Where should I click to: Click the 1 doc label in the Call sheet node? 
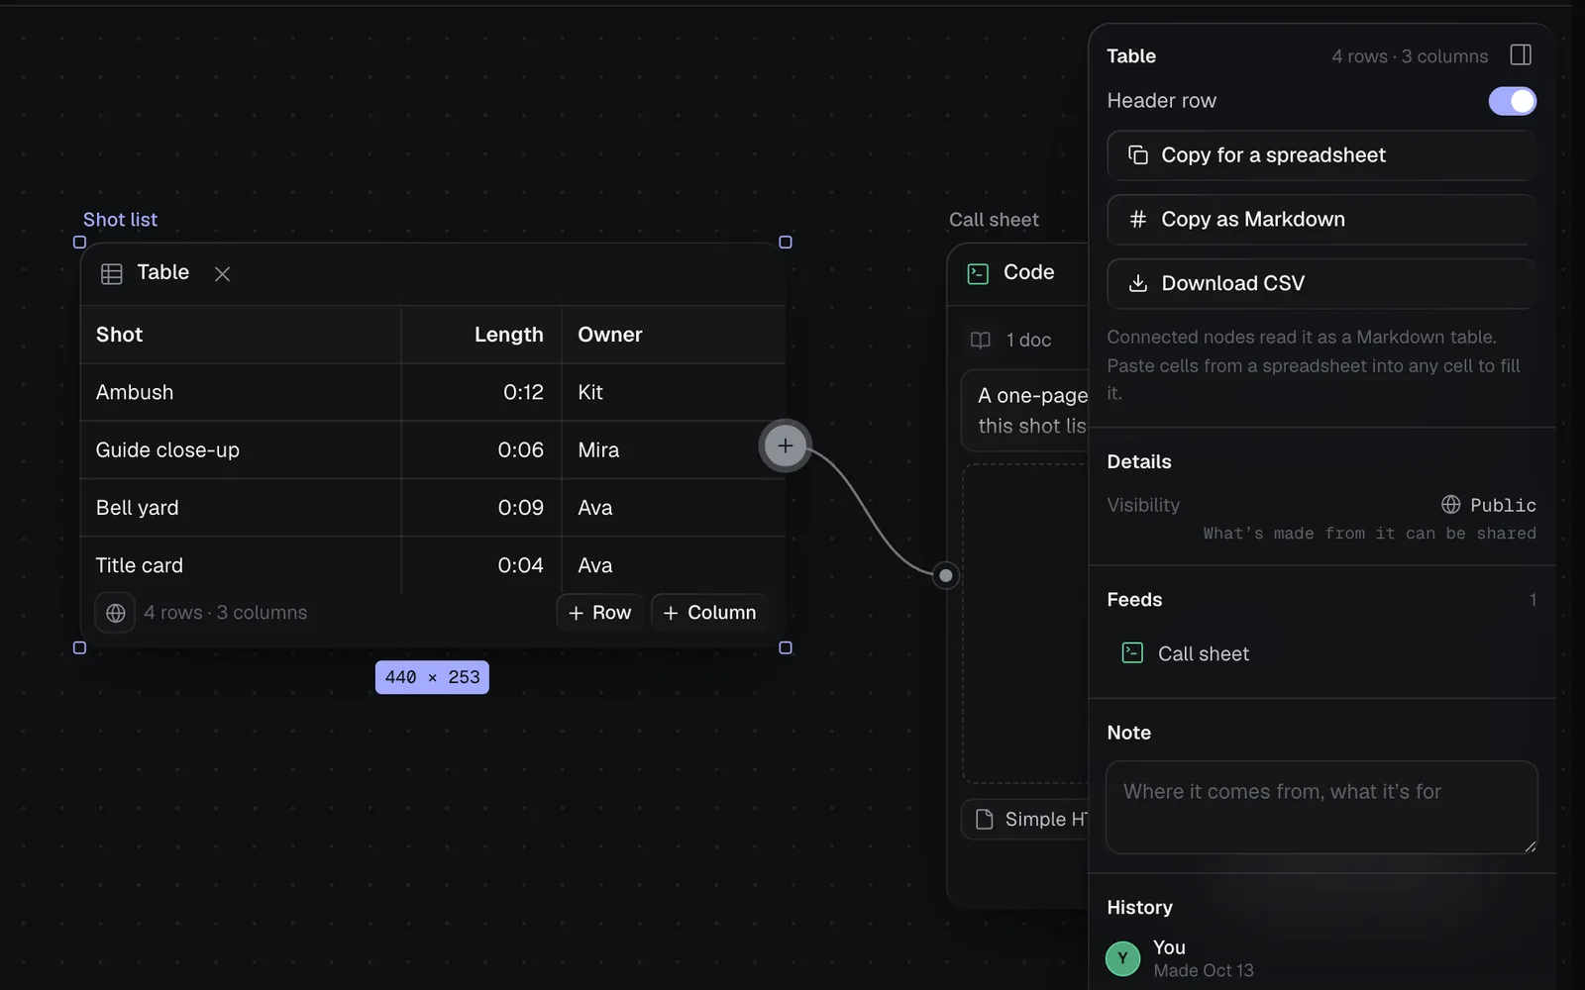(1028, 341)
